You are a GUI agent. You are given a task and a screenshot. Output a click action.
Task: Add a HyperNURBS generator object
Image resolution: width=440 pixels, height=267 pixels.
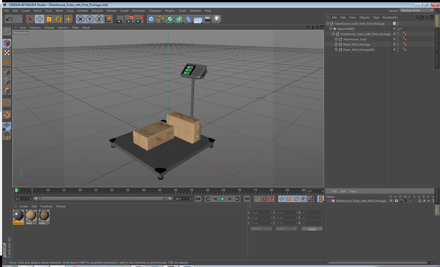[170, 19]
